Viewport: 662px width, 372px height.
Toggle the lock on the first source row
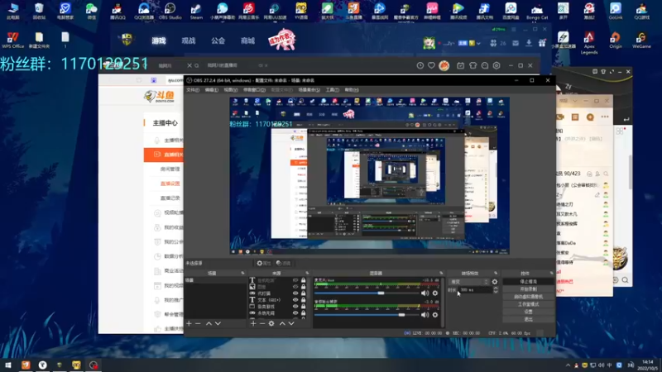(303, 280)
